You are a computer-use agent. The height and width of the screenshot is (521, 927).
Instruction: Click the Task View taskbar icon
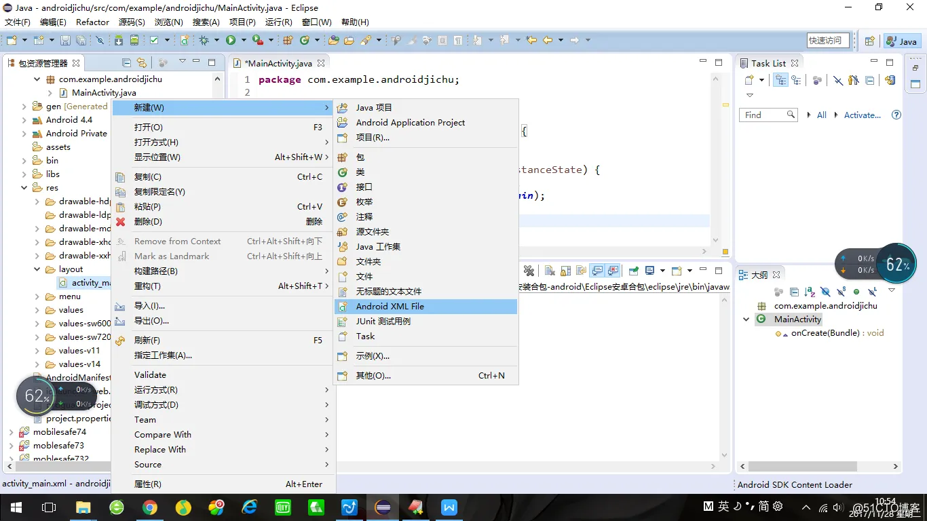pyautogui.click(x=49, y=507)
